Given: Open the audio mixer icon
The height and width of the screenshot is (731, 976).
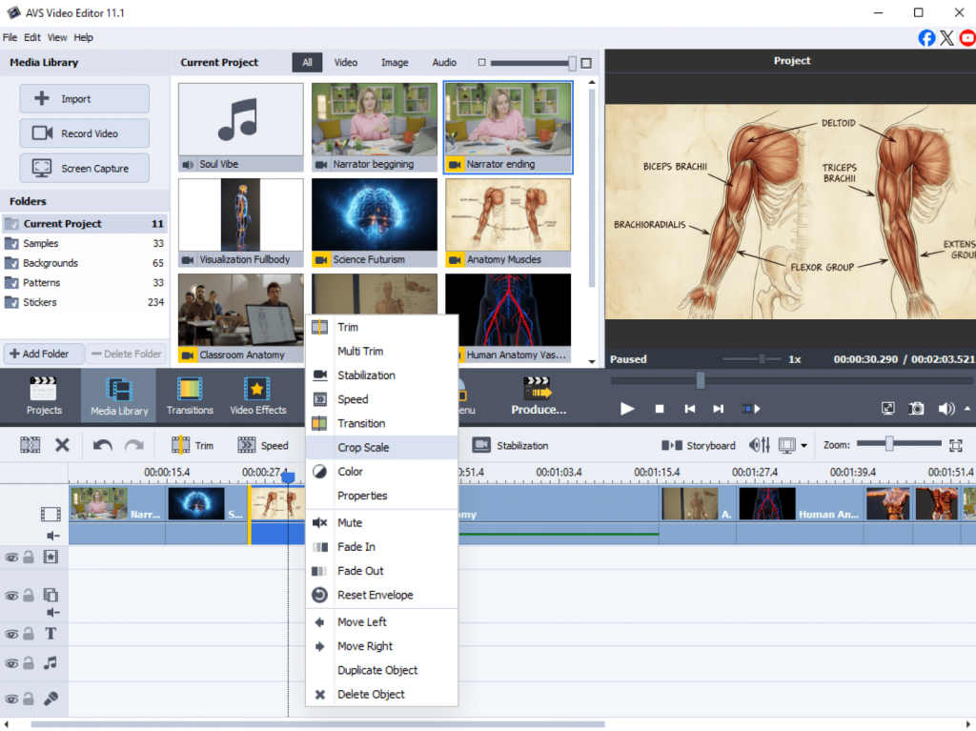Looking at the screenshot, I should point(760,445).
